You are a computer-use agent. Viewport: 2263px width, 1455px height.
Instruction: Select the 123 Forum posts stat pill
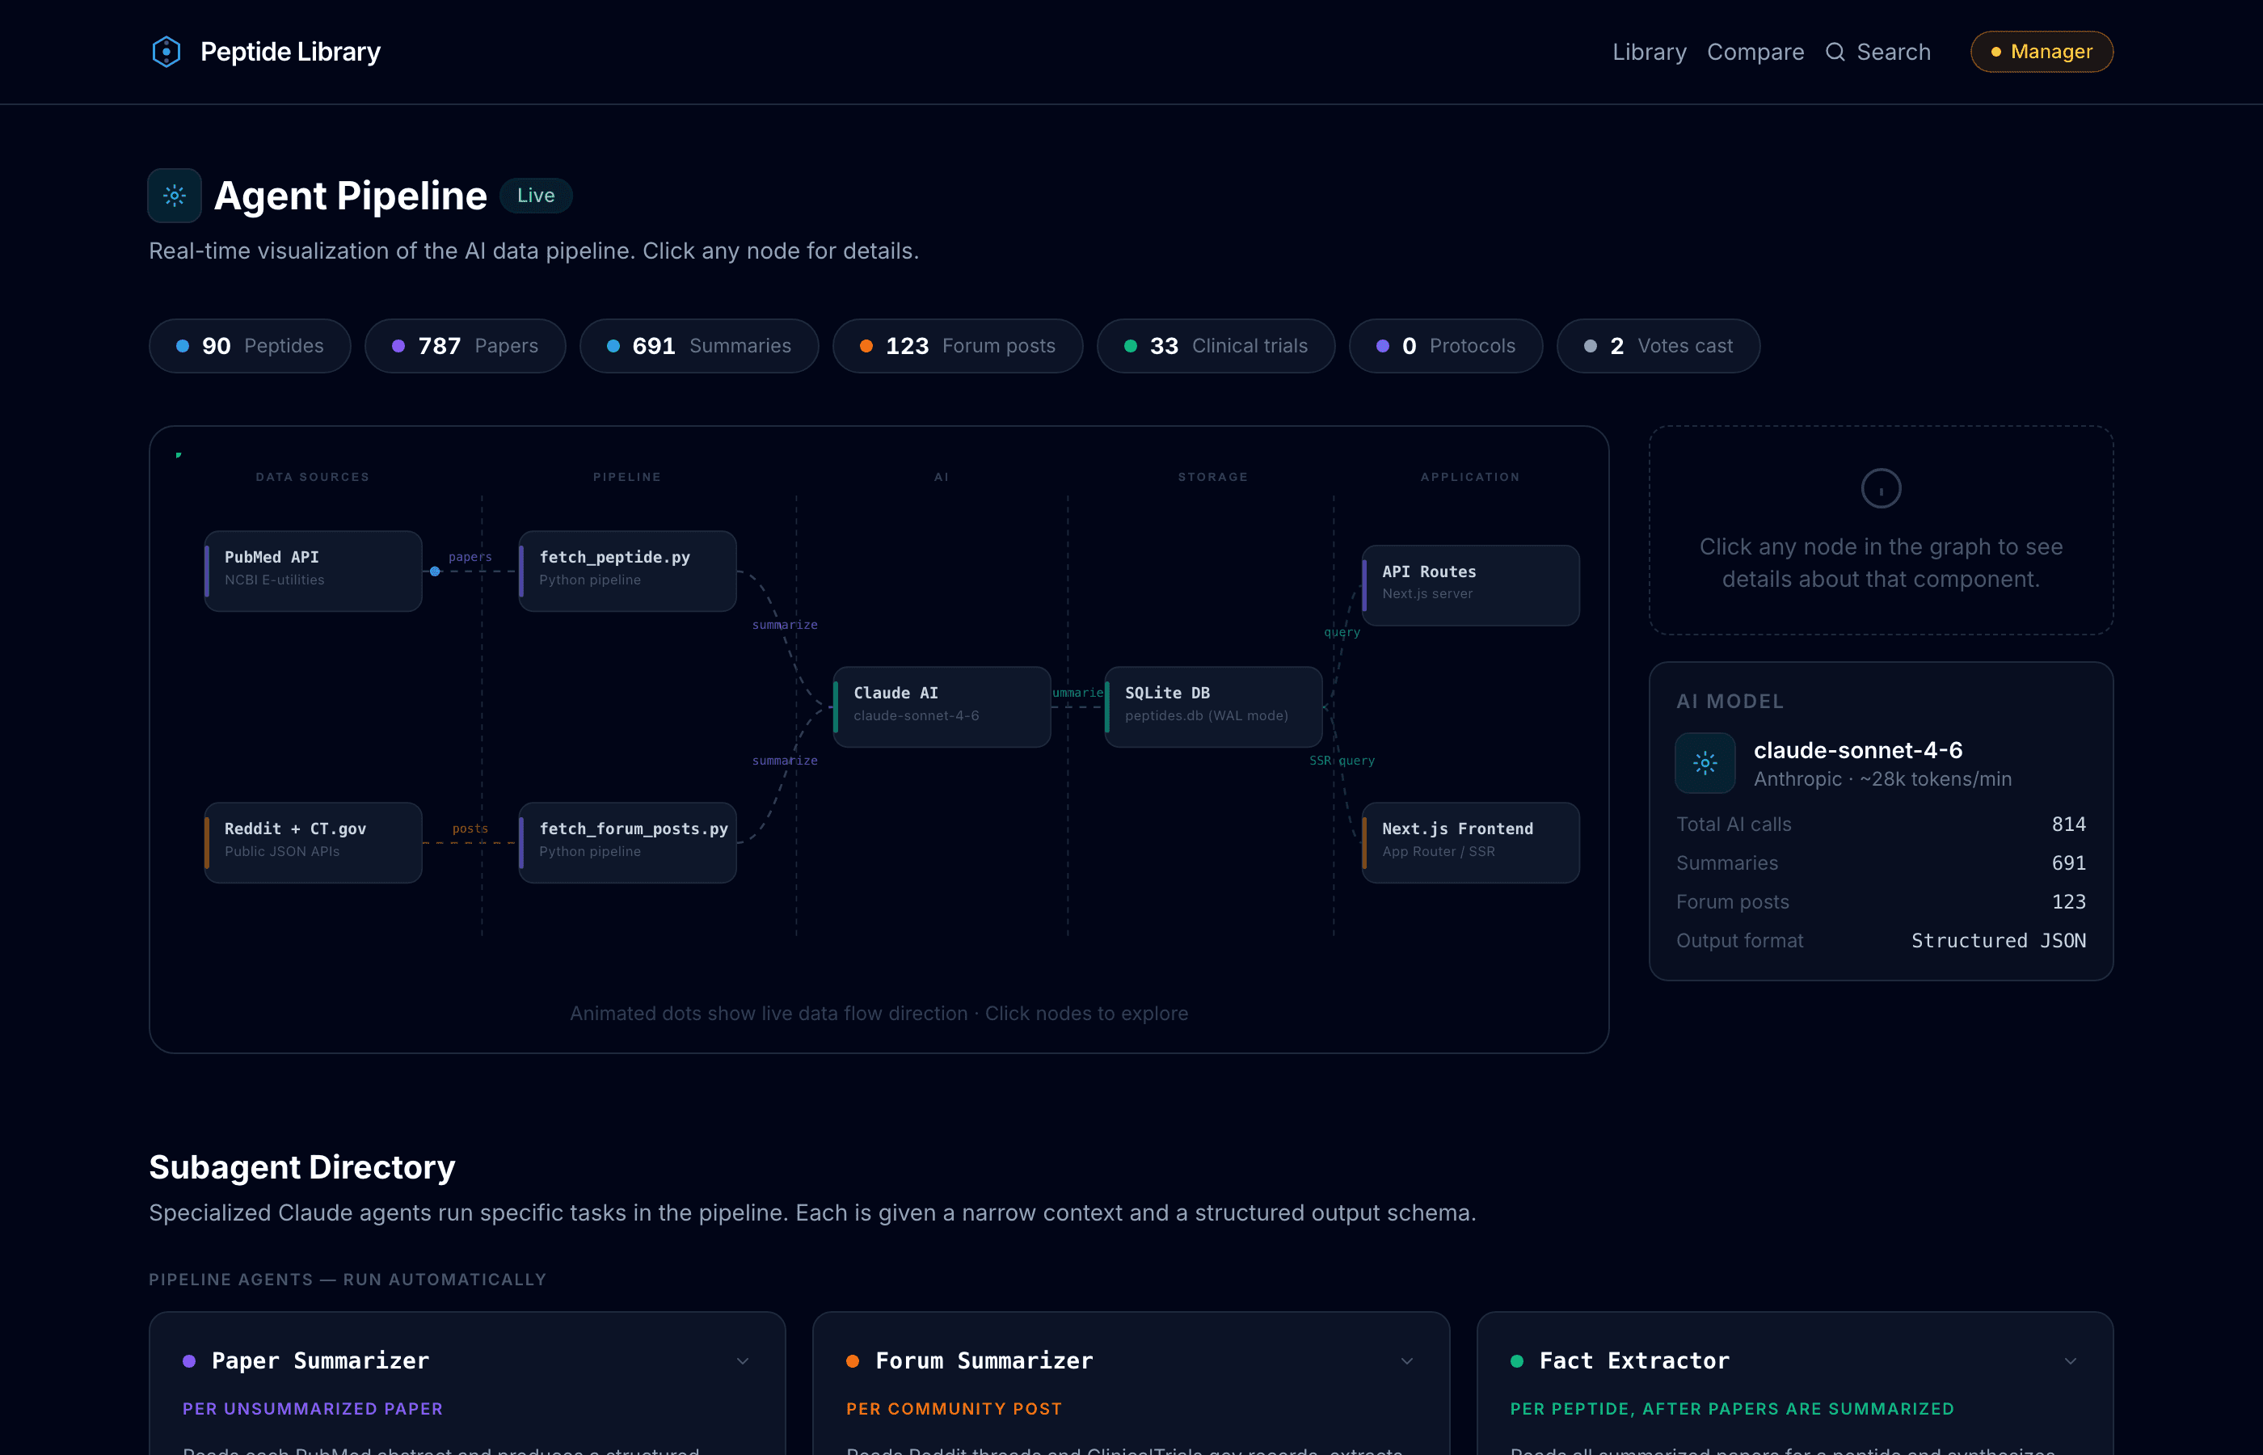(x=957, y=346)
